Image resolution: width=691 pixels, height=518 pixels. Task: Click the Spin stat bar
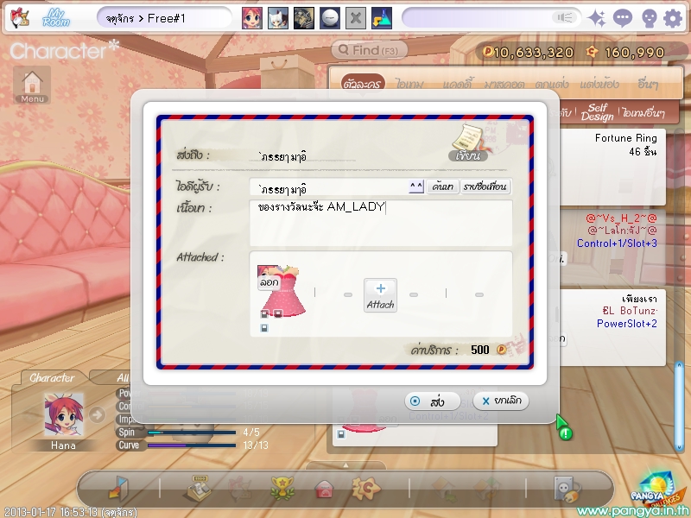point(191,433)
